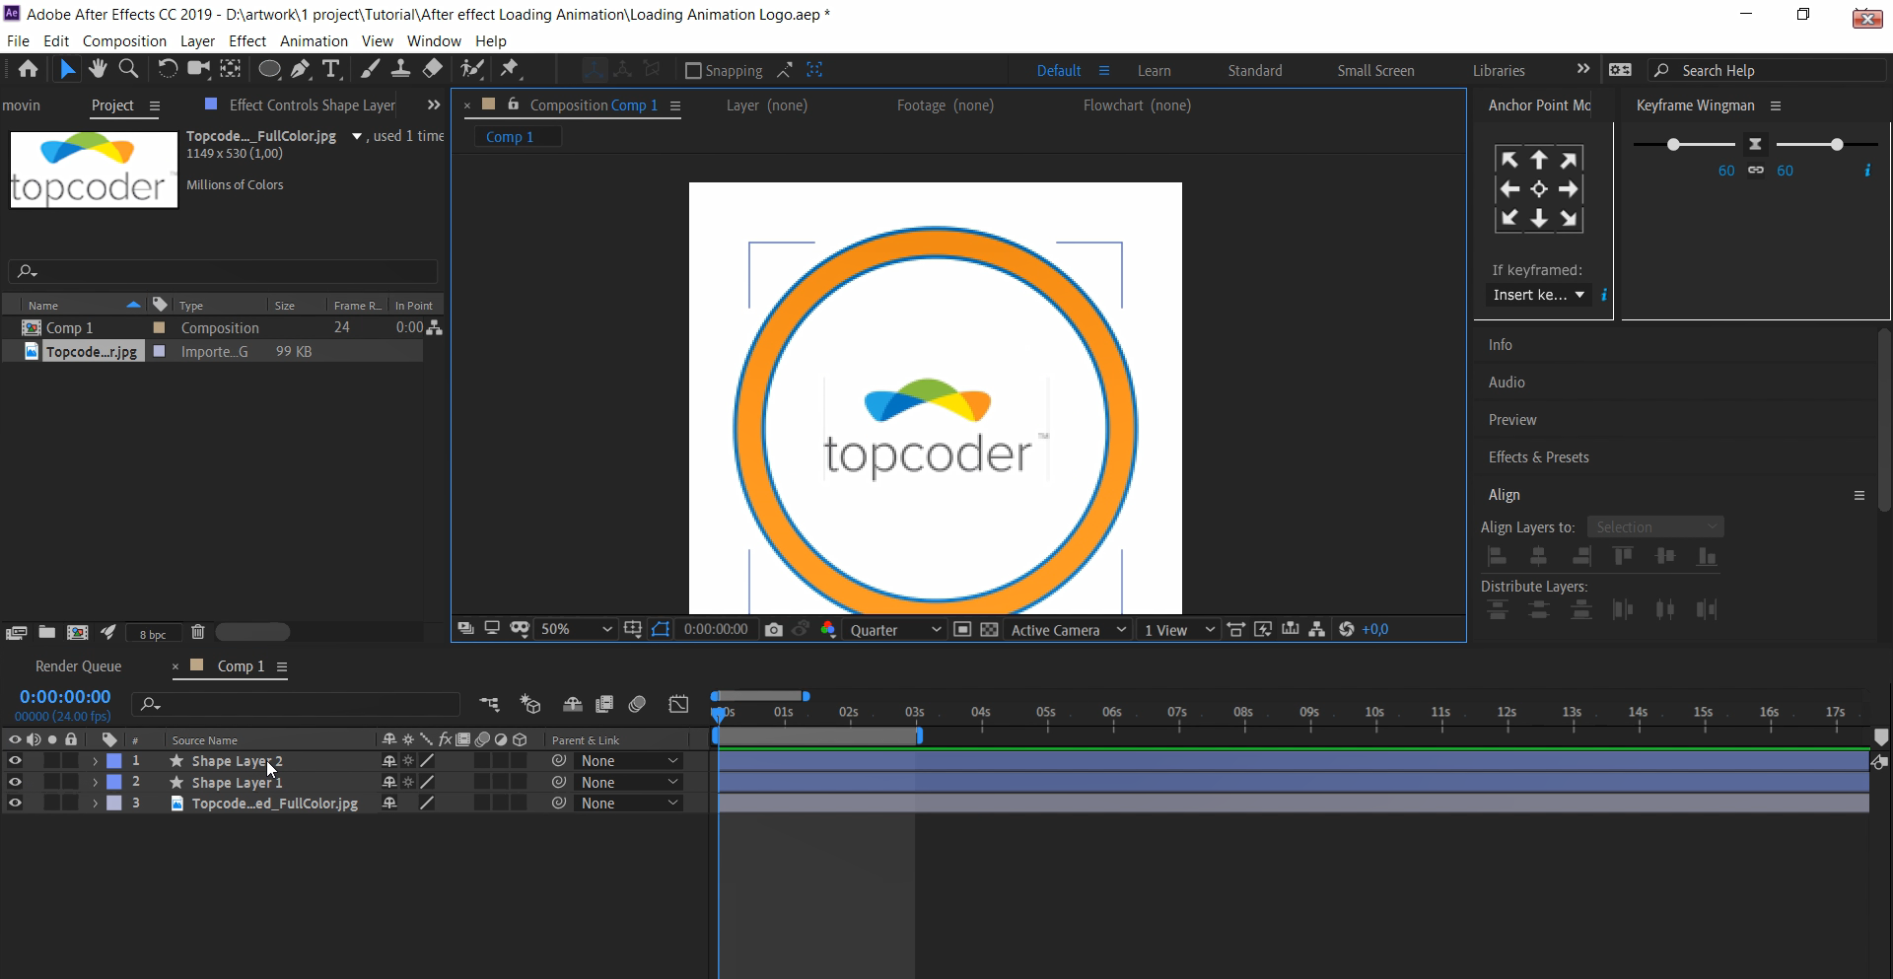
Task: Open the Effect menu
Action: pos(247,41)
